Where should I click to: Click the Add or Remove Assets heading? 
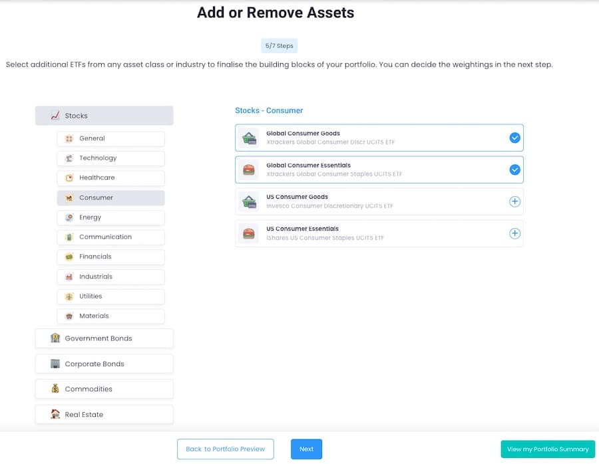point(276,13)
